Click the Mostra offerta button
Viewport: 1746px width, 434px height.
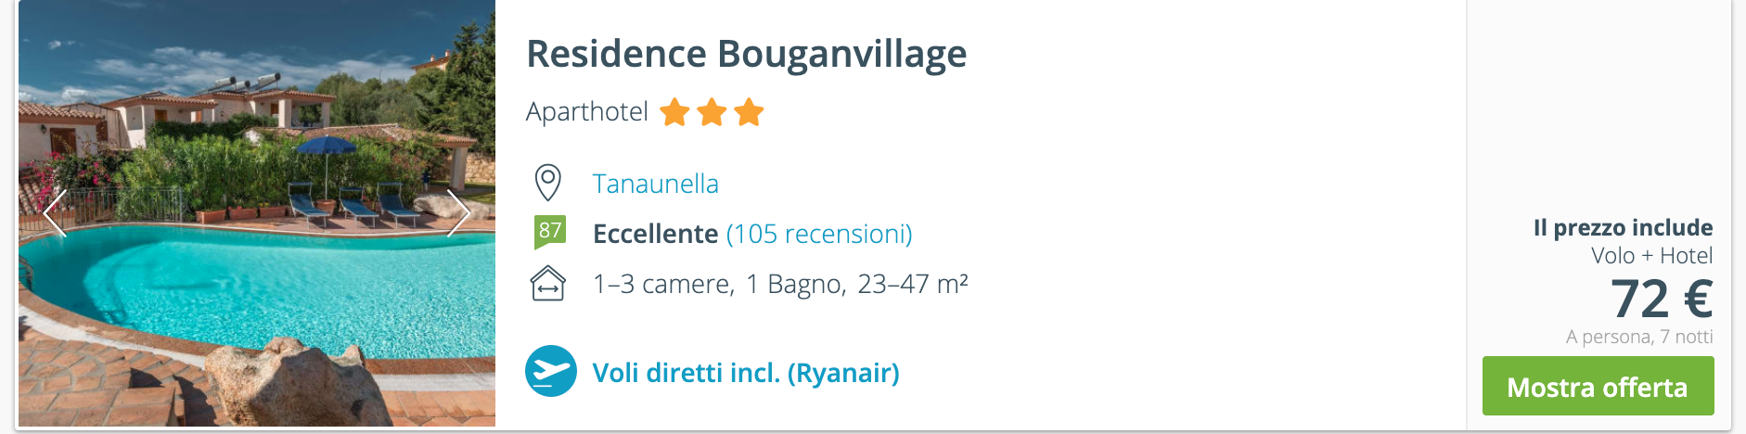point(1598,386)
